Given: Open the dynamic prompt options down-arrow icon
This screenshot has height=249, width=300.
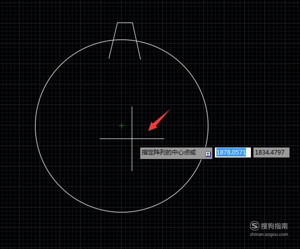Looking at the screenshot, I should pyautogui.click(x=208, y=154).
